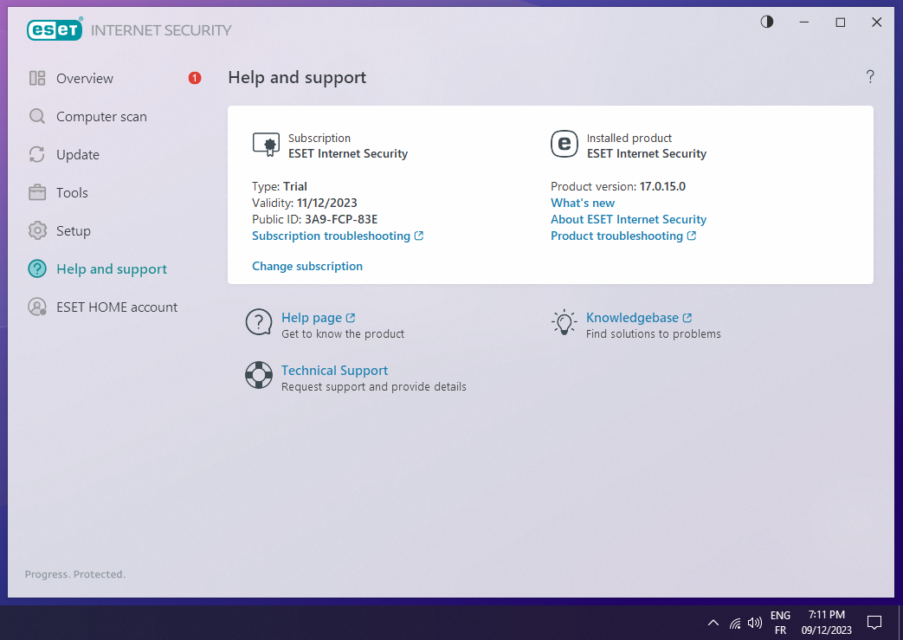
Task: Click the subscription Type: Trial text
Action: coord(280,187)
